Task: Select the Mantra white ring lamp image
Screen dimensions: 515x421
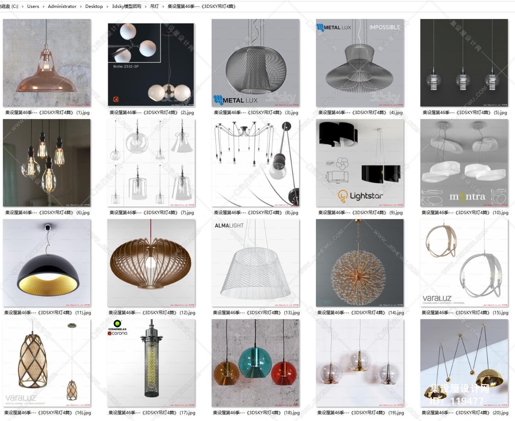Action: coord(464,163)
